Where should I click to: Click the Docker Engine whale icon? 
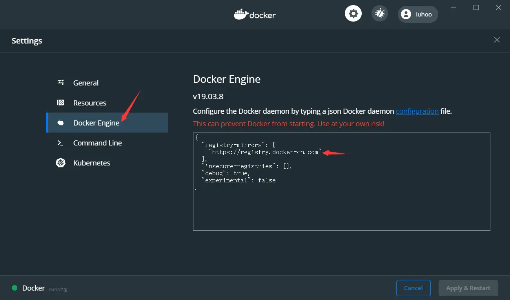point(61,123)
